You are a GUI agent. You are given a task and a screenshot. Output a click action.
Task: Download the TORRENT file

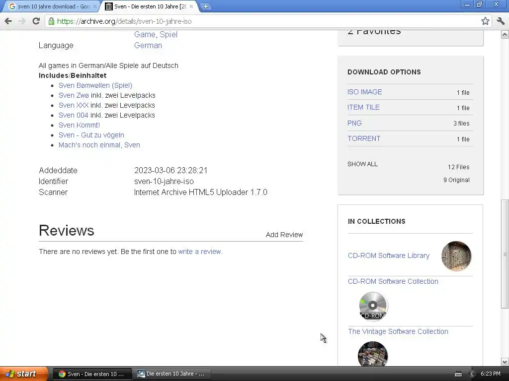[x=363, y=139]
